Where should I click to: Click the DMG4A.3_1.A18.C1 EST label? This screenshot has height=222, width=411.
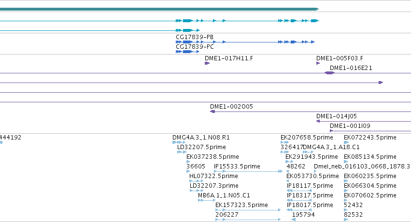click(331, 147)
